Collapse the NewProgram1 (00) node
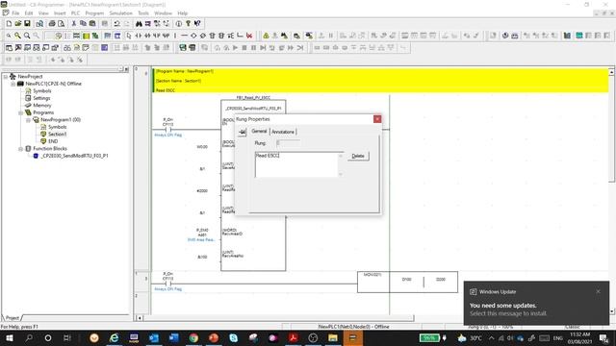The height and width of the screenshot is (346, 616). [x=28, y=119]
